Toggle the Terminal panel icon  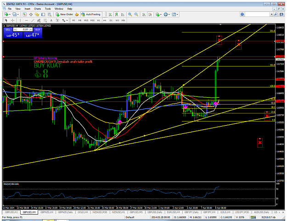click(x=43, y=14)
